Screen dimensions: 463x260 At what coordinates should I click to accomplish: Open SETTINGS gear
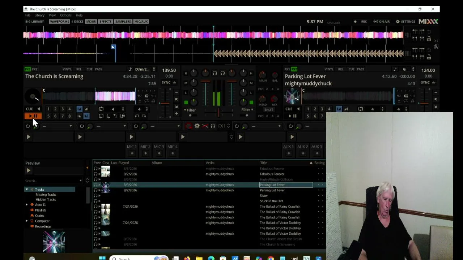405,22
